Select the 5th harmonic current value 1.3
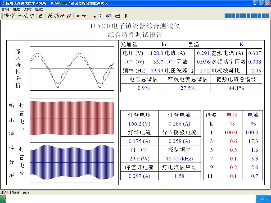This screenshot has width=271, height=203. (255, 150)
